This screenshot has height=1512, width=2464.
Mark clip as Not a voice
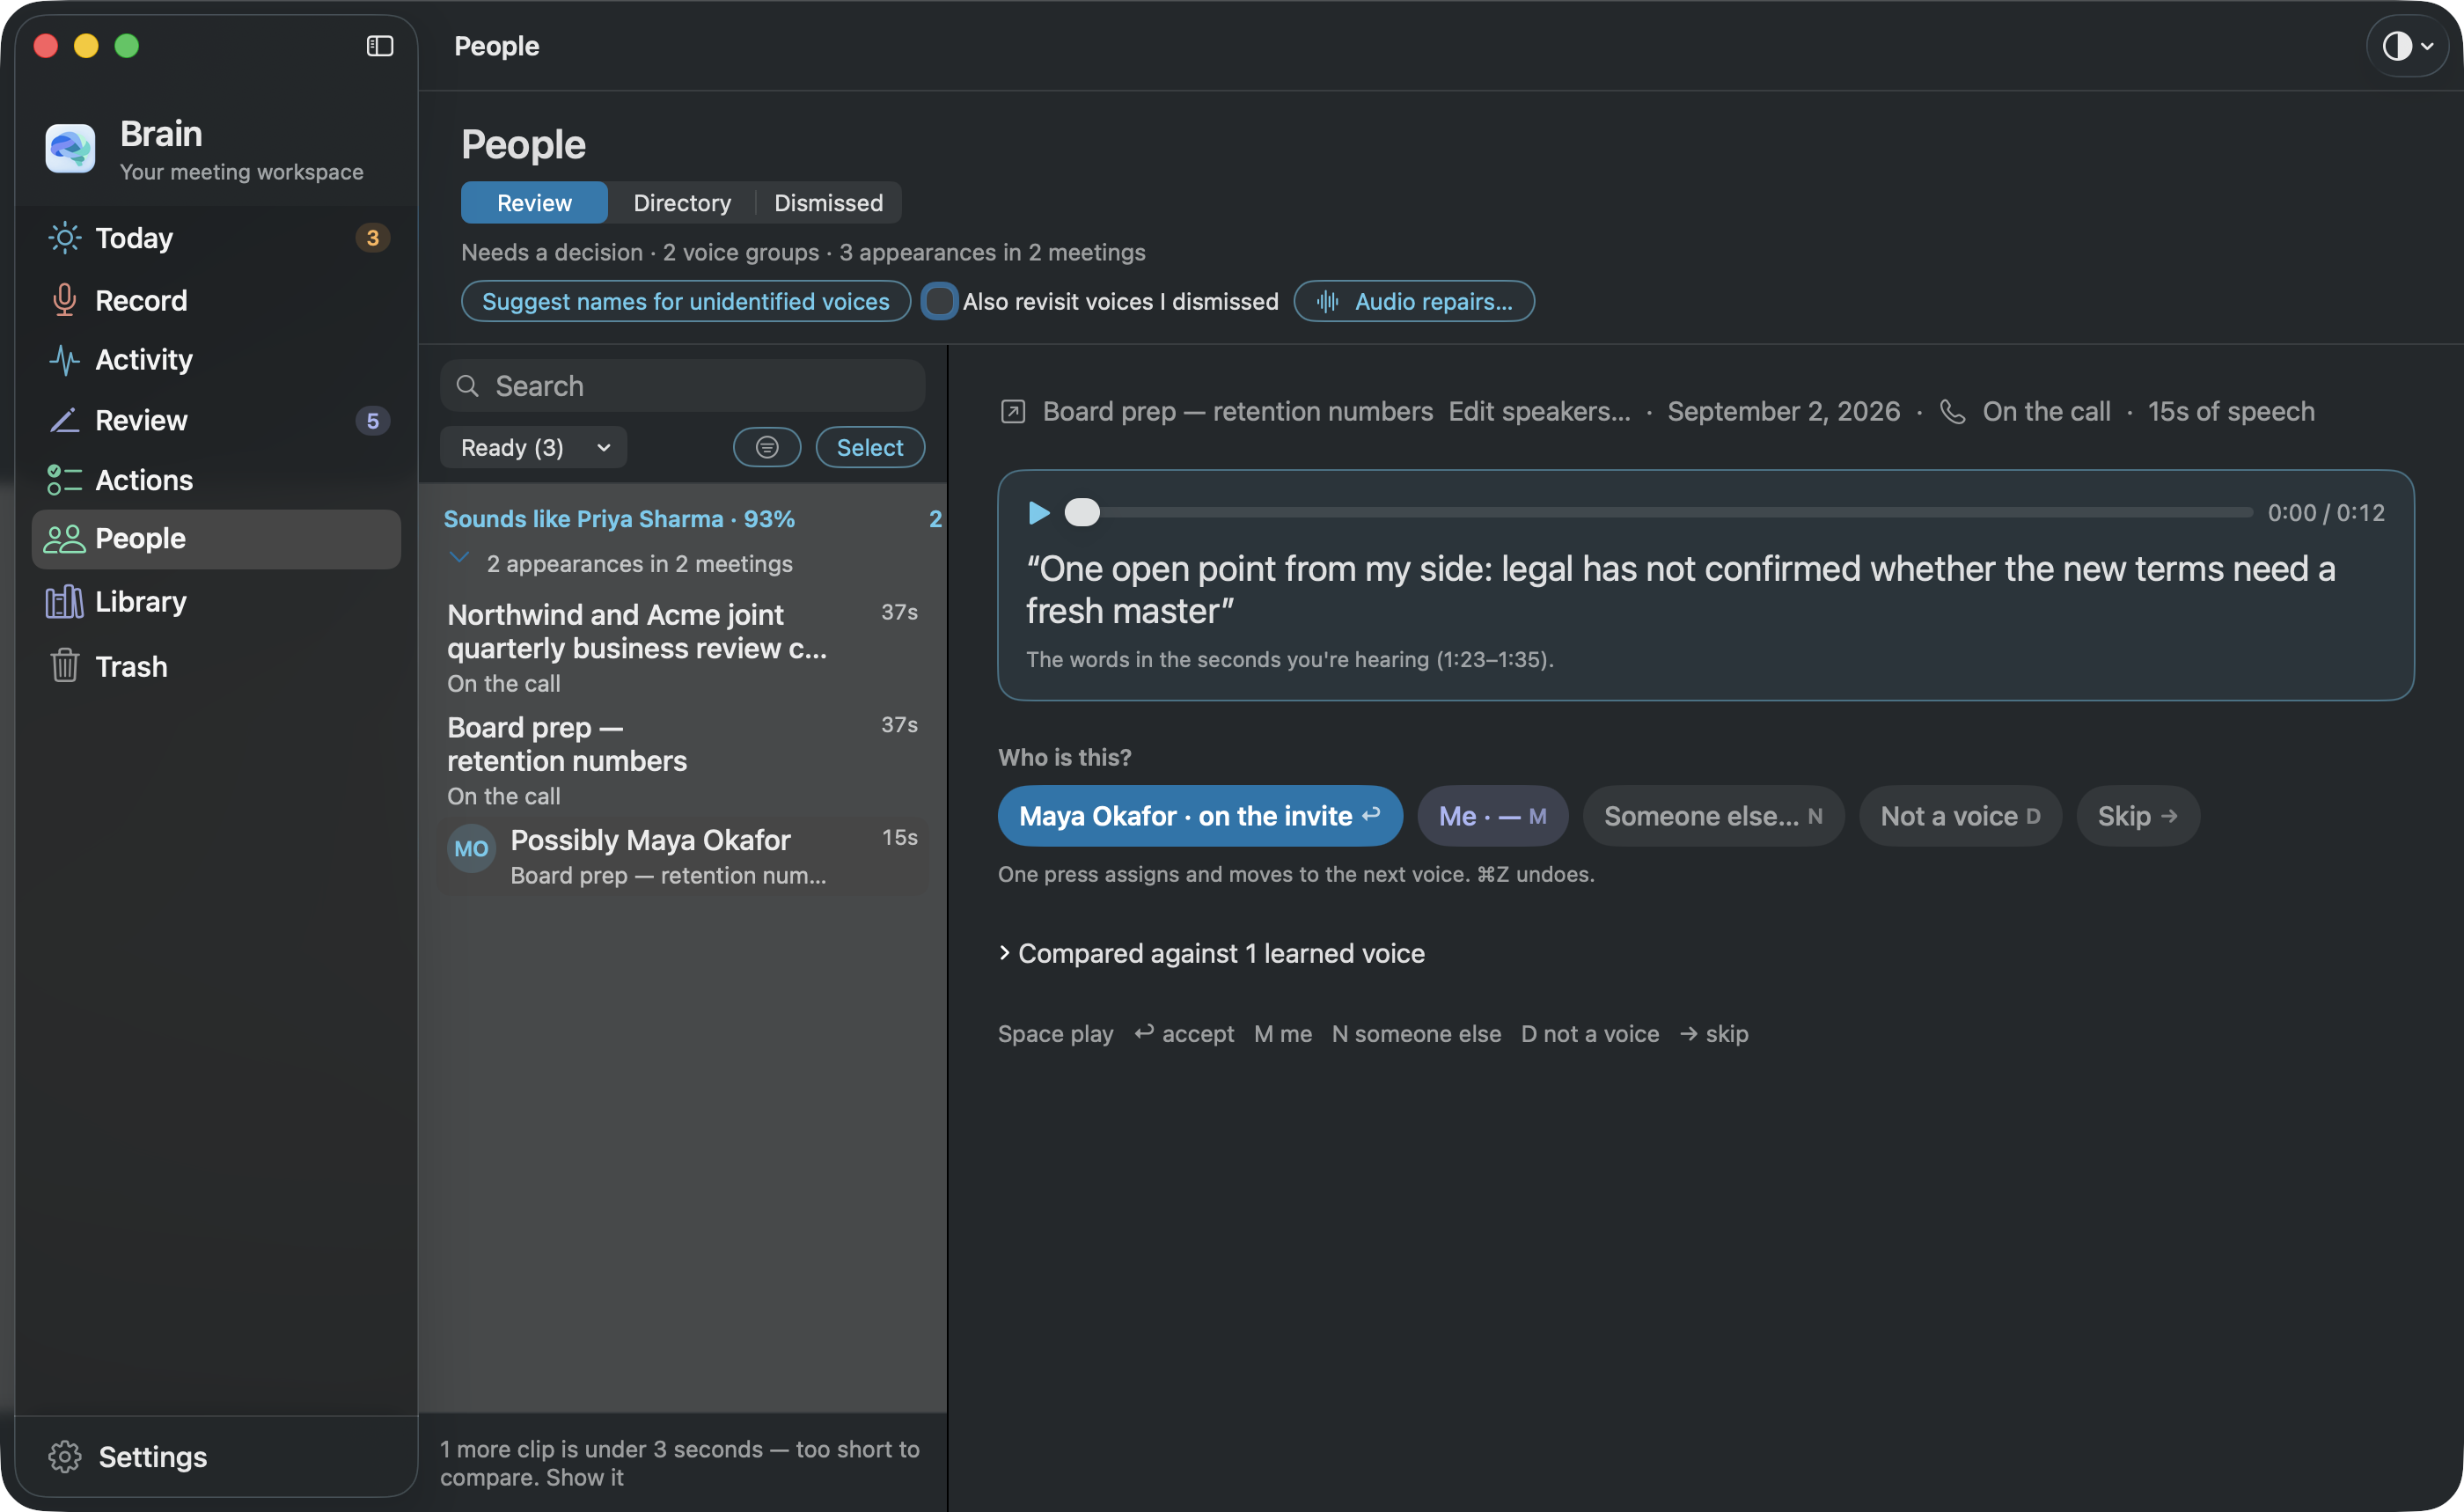point(1960,816)
